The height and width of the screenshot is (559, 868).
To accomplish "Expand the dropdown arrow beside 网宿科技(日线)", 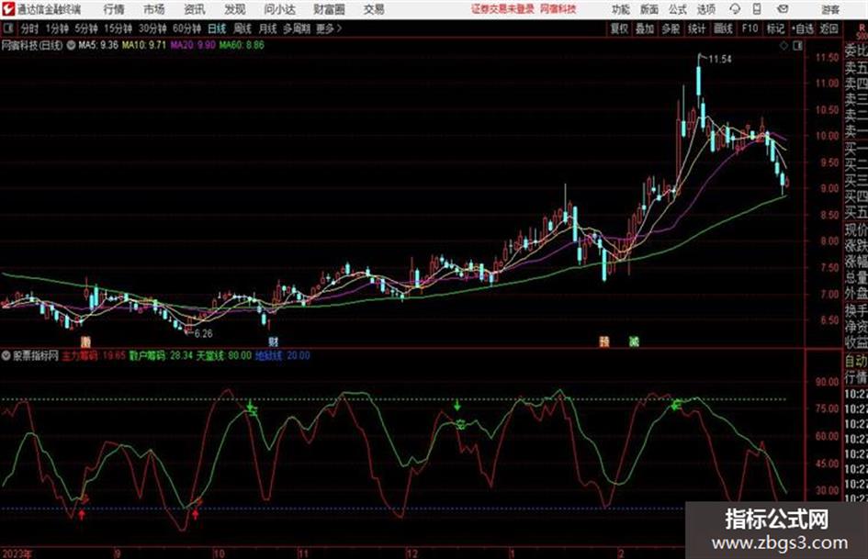I will click(71, 45).
